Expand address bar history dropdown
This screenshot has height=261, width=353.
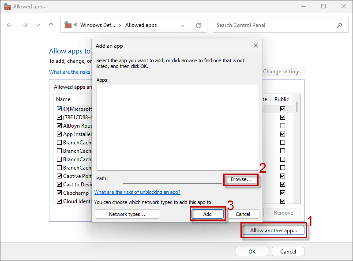click(182, 26)
